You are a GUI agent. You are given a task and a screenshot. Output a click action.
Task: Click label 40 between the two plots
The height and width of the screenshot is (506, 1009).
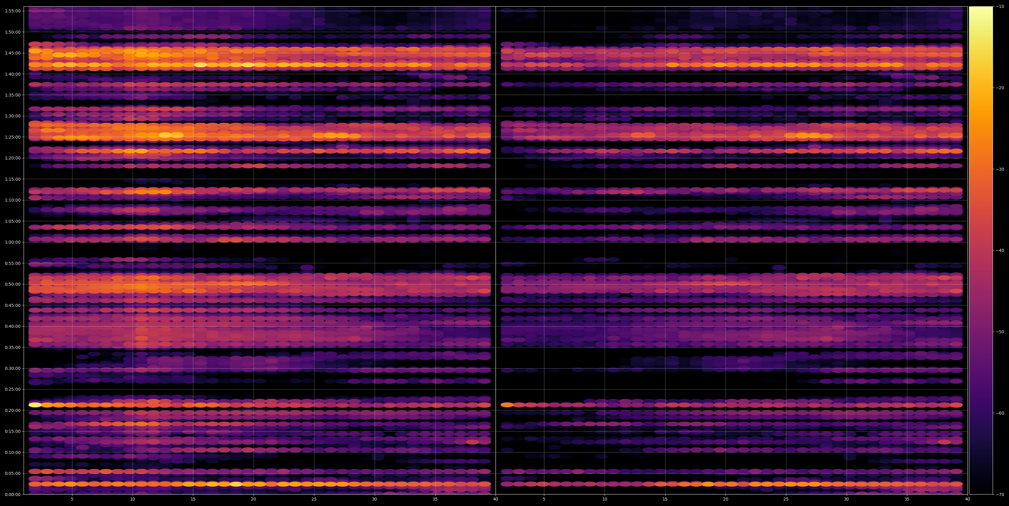click(x=496, y=499)
